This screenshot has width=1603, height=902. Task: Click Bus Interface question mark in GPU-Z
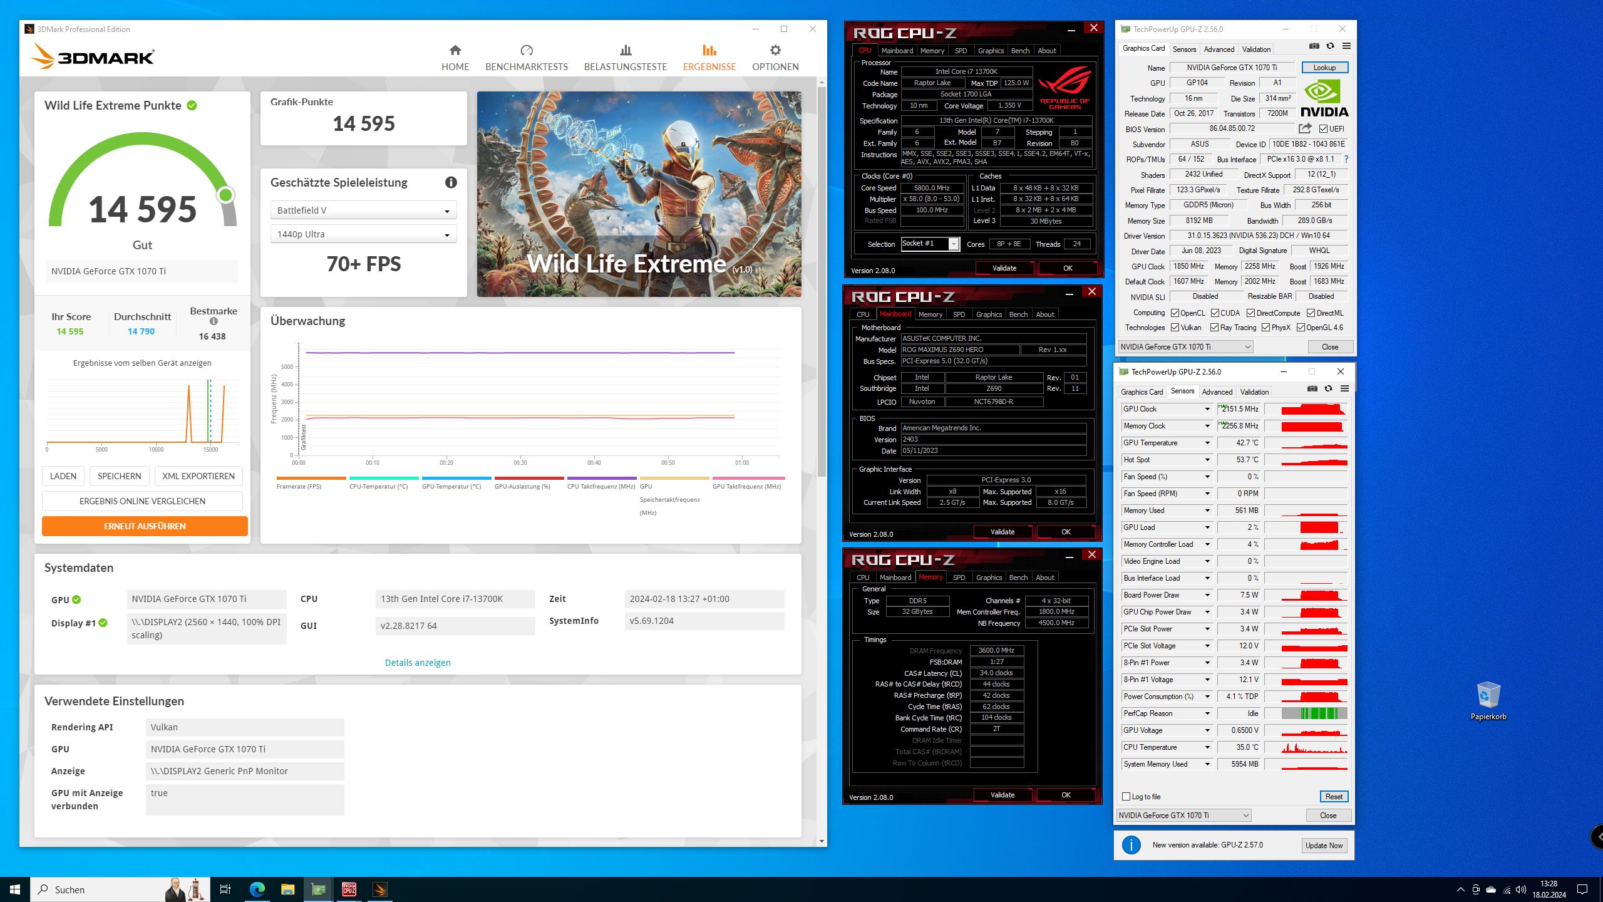pyautogui.click(x=1346, y=159)
